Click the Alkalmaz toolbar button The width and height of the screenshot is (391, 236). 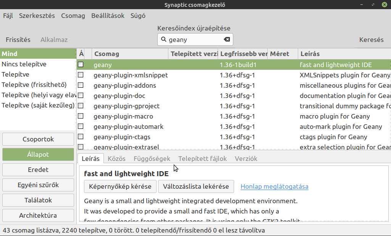coord(54,40)
